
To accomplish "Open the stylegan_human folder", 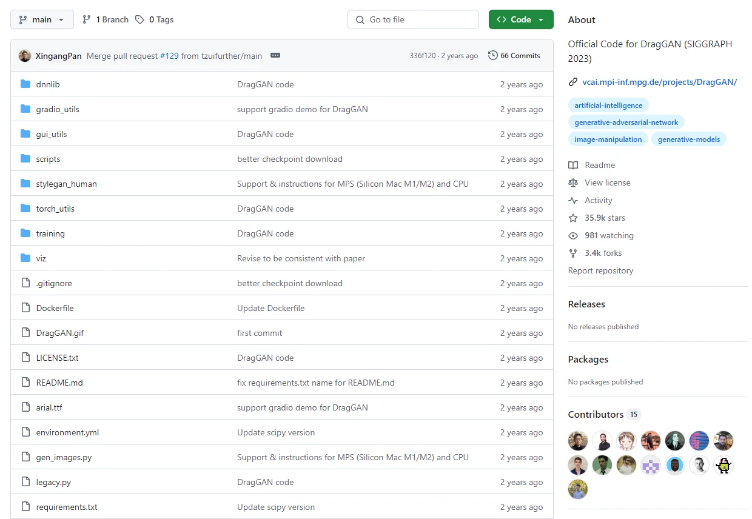I will [66, 184].
